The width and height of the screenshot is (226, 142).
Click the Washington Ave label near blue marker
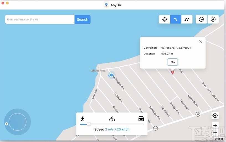[x=118, y=83]
